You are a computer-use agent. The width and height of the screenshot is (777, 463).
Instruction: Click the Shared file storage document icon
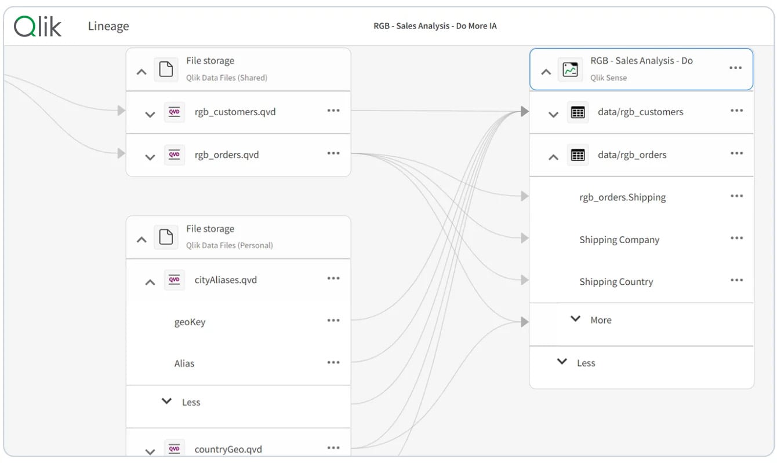pyautogui.click(x=166, y=69)
